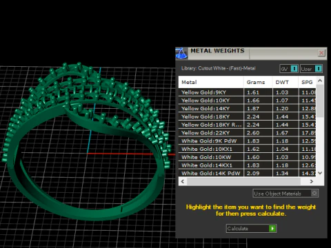Click the 1.34 DWT value
The width and height of the screenshot is (331, 248).
282,174
